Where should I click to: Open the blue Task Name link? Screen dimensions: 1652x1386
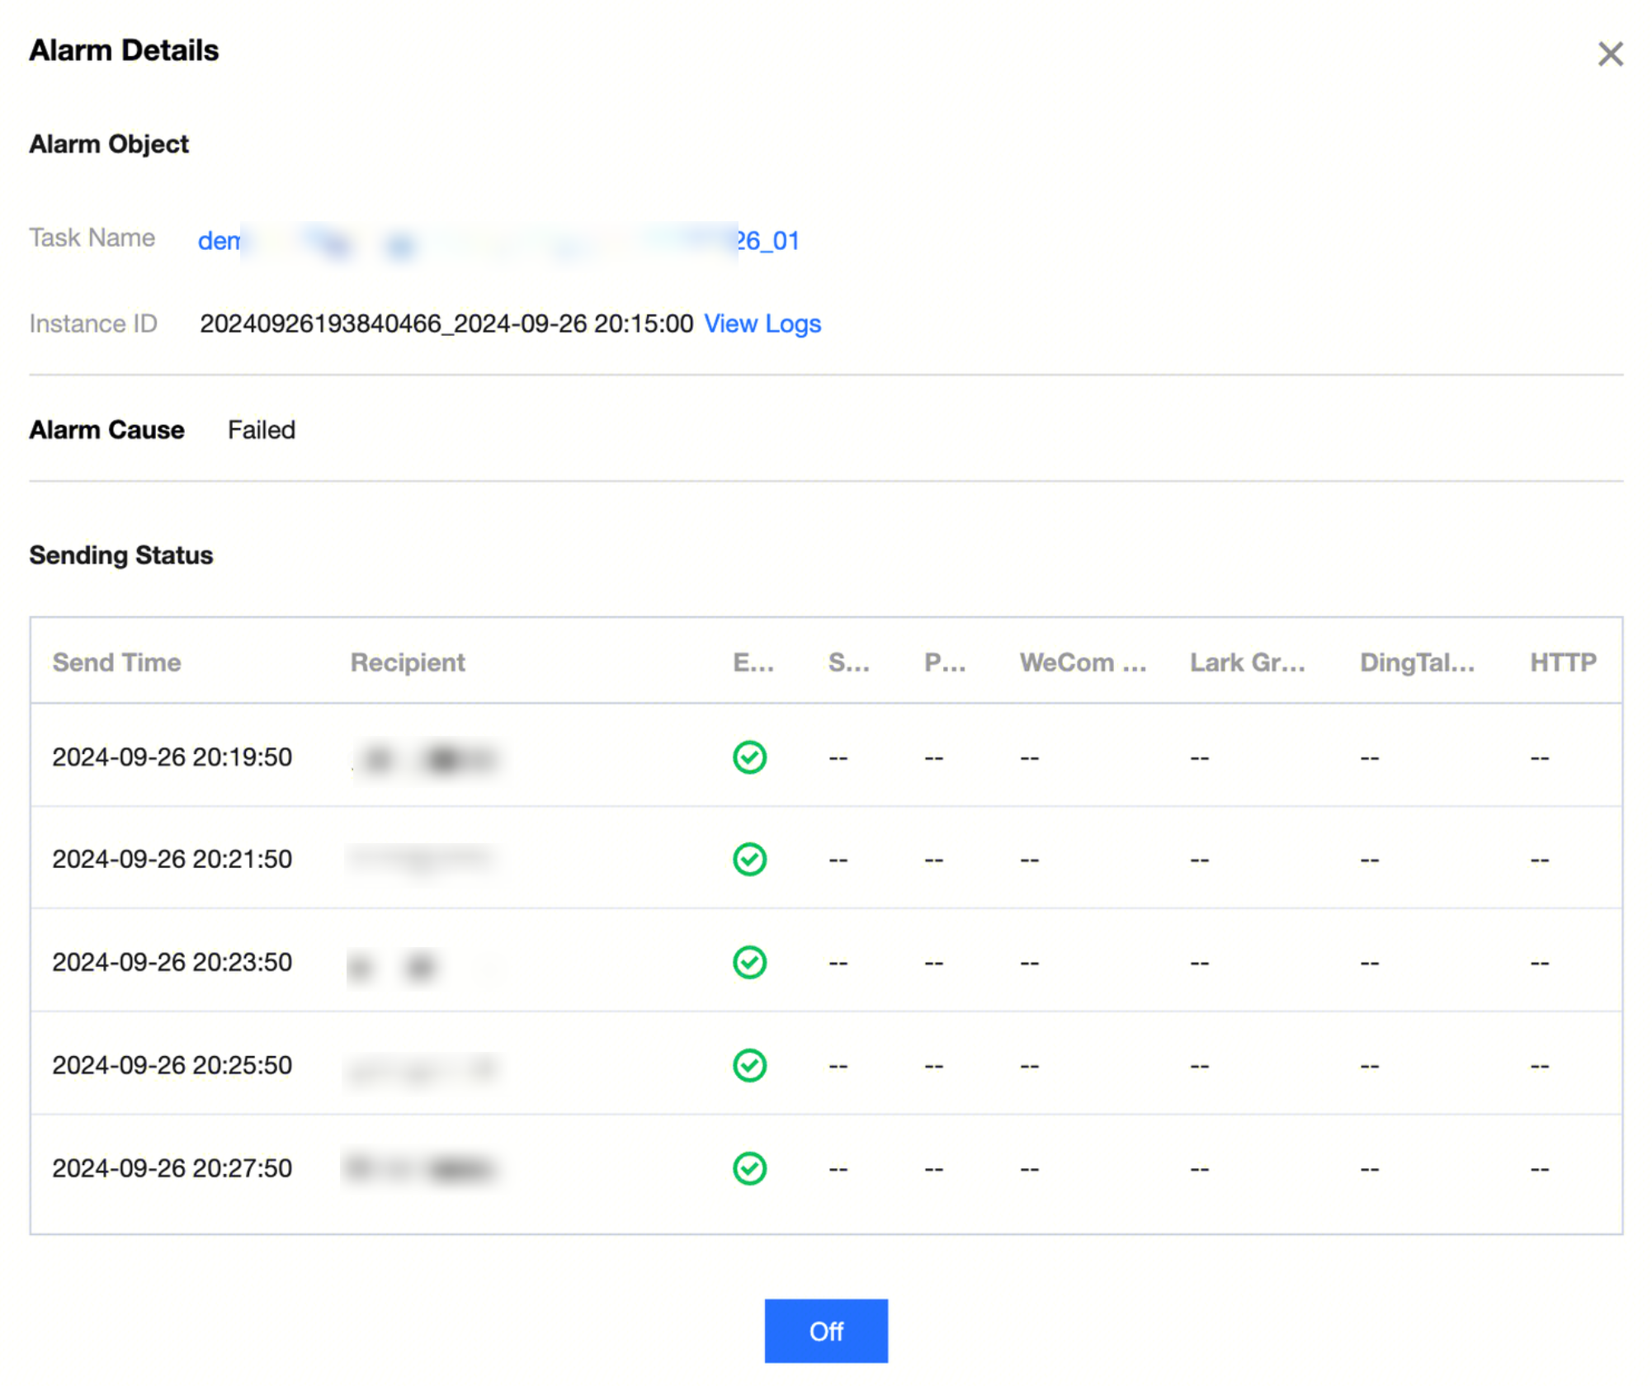[498, 241]
